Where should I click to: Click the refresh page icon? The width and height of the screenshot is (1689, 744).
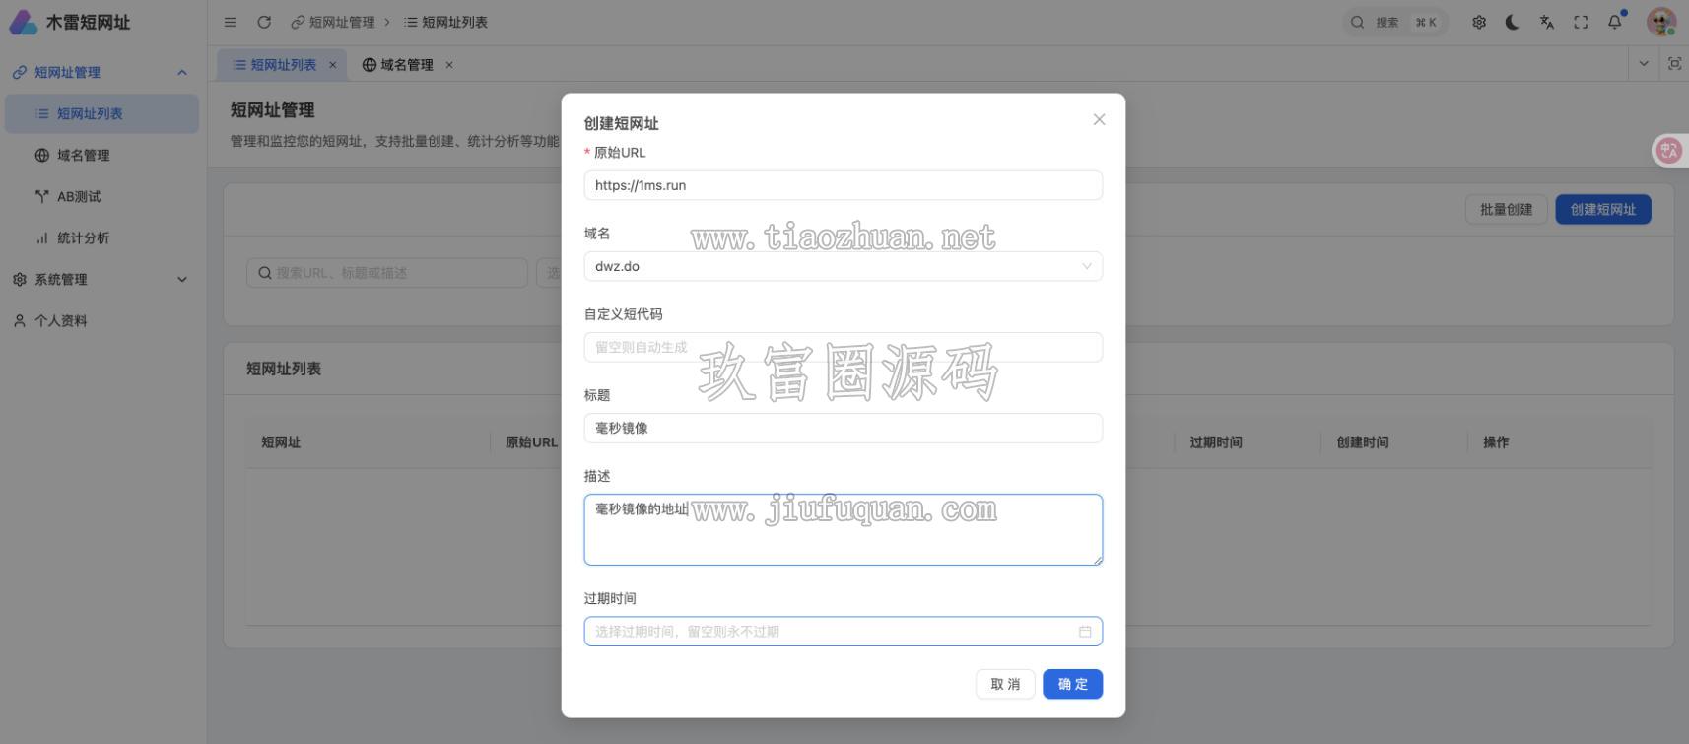(264, 22)
